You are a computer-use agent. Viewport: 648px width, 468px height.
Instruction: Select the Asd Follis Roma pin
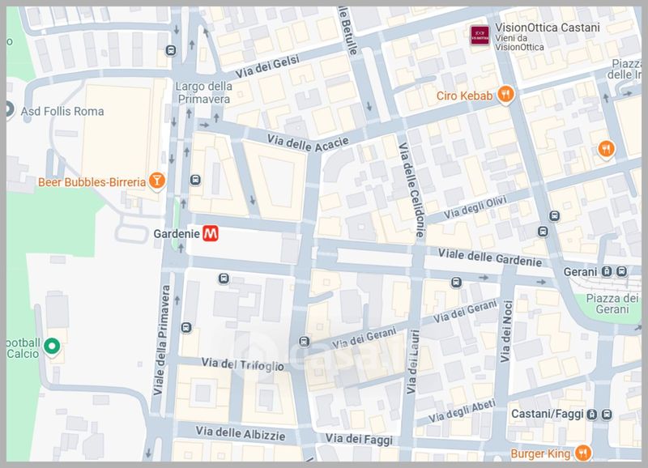[x=8, y=110]
